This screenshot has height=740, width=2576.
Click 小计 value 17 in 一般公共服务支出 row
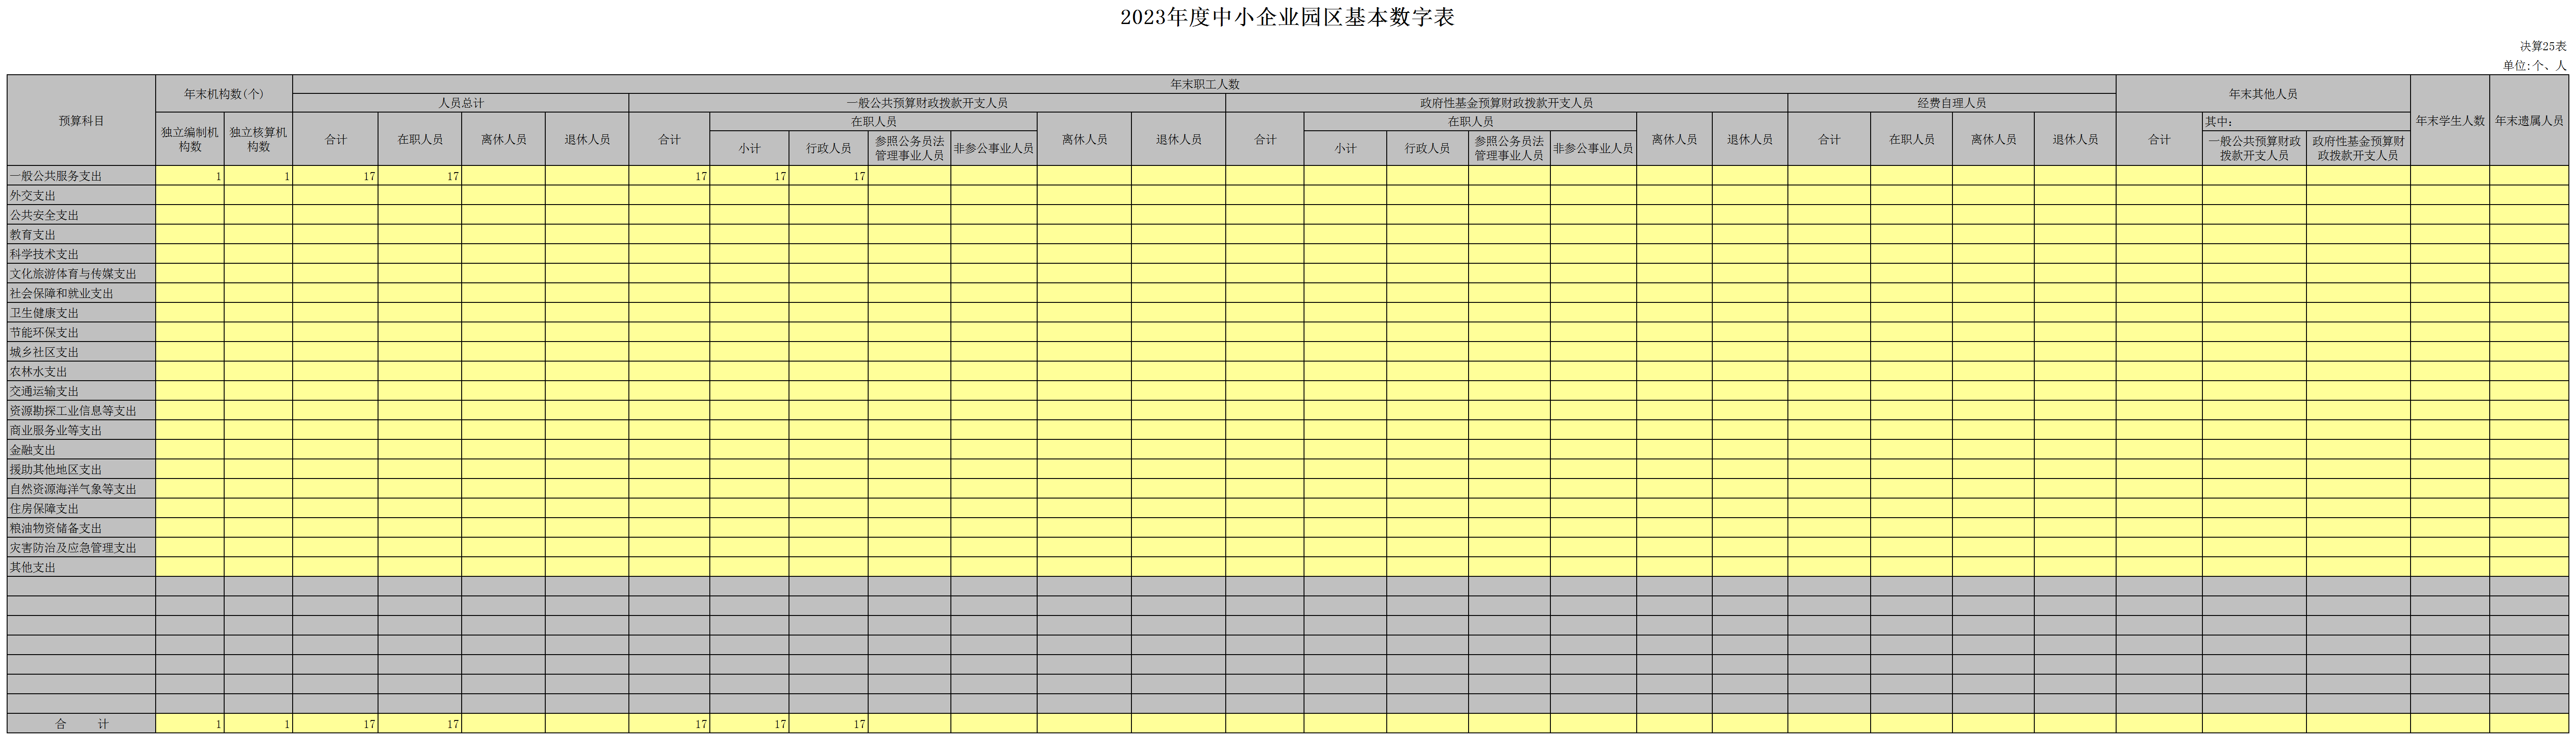[x=749, y=176]
